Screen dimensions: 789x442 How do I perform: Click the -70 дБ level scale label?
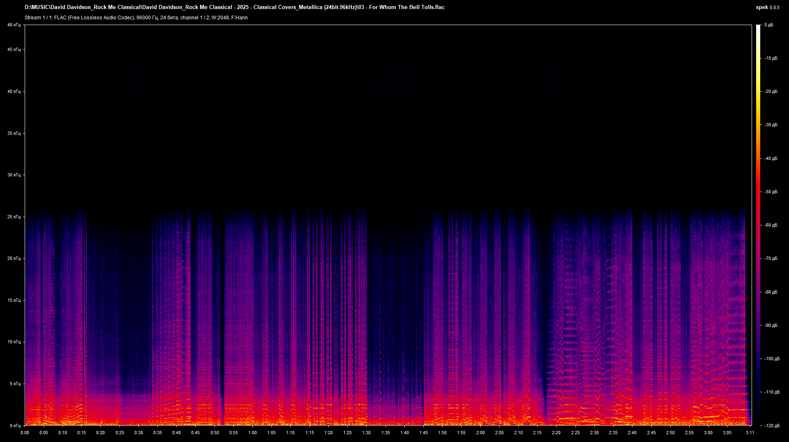click(x=771, y=259)
